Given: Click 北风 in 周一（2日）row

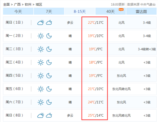Looking at the screenshot, I should pyautogui.click(x=121, y=36).
